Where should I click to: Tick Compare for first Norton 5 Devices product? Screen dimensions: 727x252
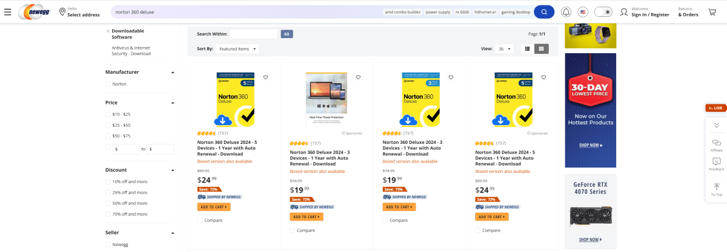coord(200,221)
